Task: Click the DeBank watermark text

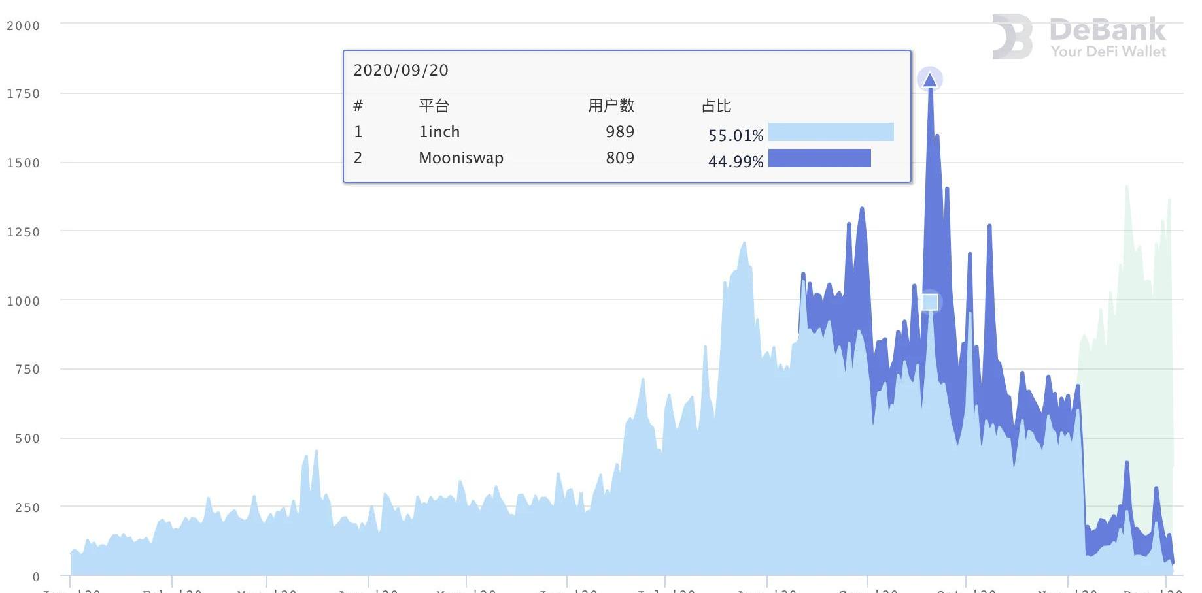Action: [1107, 30]
